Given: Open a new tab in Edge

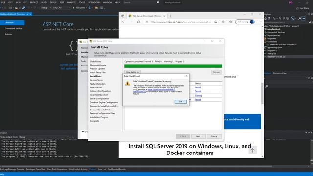Looking at the screenshot, I should point(170,16).
